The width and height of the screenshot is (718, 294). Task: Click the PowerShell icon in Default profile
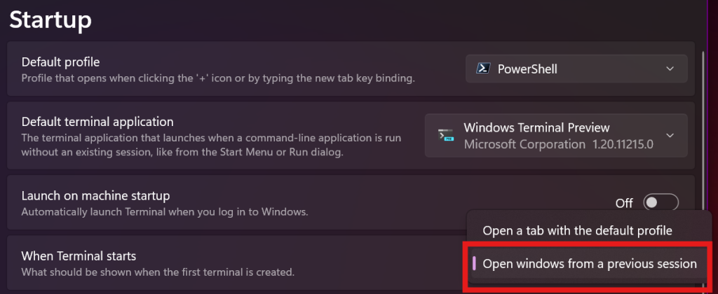(482, 69)
